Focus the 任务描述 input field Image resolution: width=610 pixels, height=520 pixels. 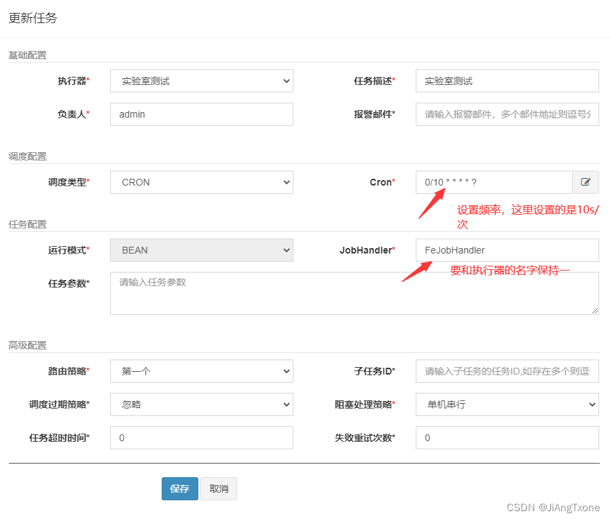coord(507,81)
